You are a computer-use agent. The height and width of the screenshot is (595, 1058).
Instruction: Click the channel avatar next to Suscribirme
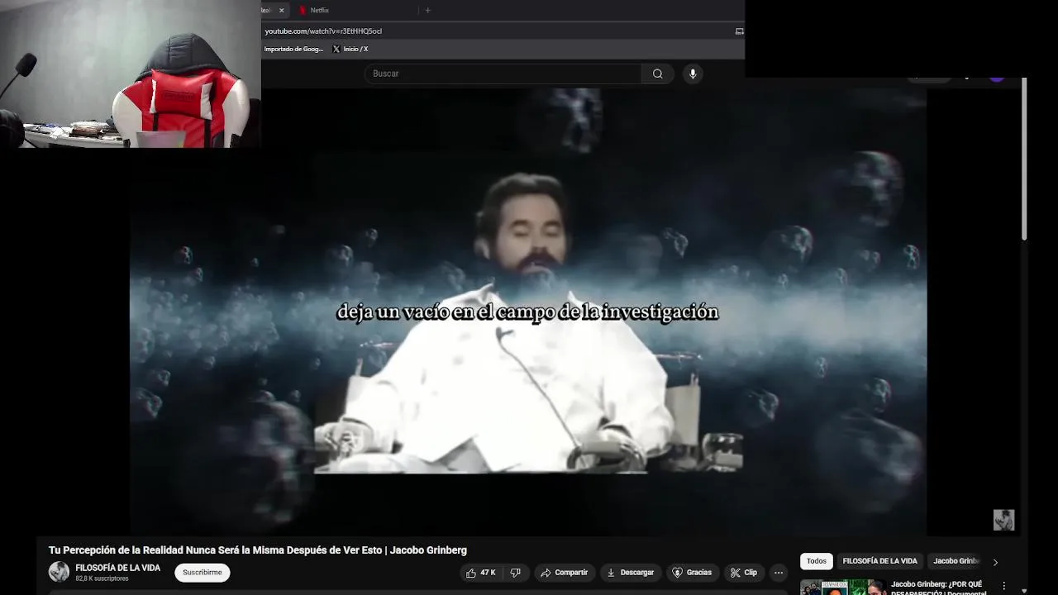(x=59, y=572)
